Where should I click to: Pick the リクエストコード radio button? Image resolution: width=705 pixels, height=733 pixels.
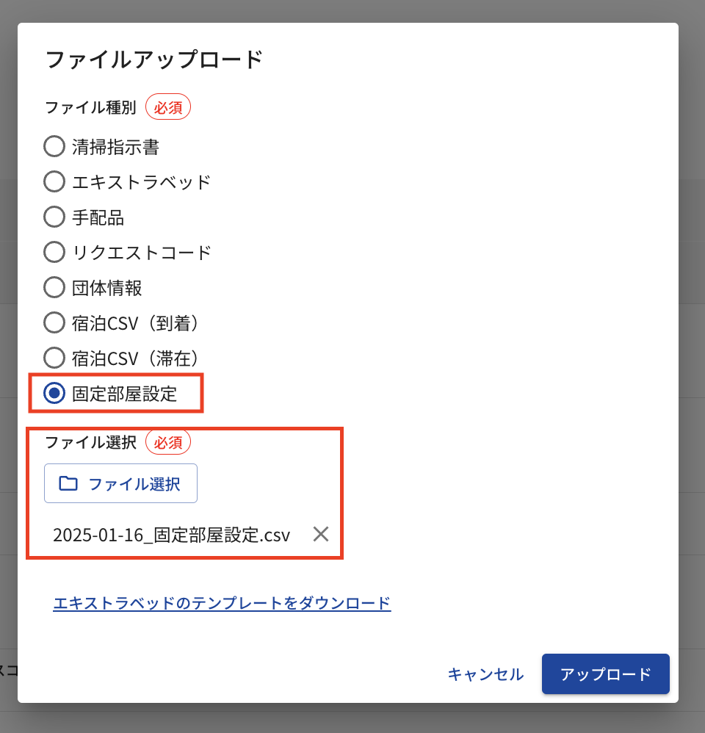pos(54,252)
